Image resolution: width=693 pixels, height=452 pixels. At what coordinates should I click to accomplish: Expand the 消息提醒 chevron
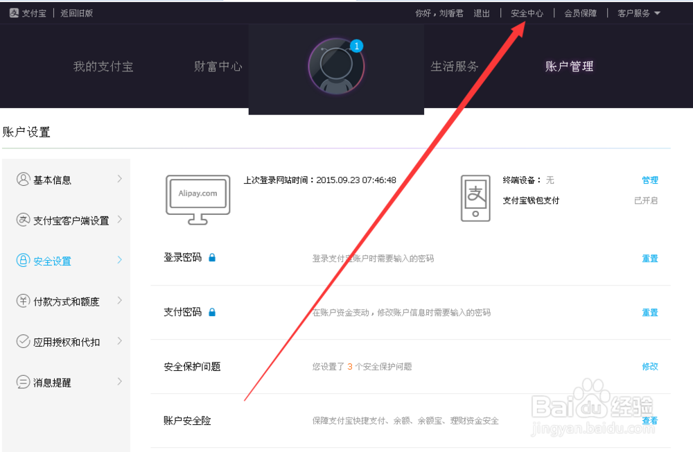120,381
